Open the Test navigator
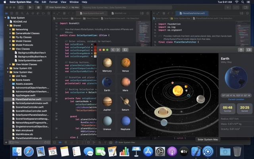254x159 pixels. pos(33,13)
